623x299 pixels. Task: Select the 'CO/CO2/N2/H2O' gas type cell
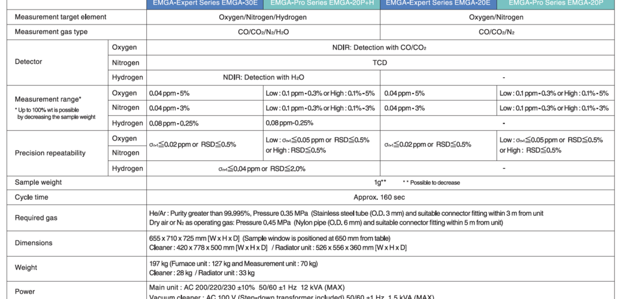tap(263, 32)
